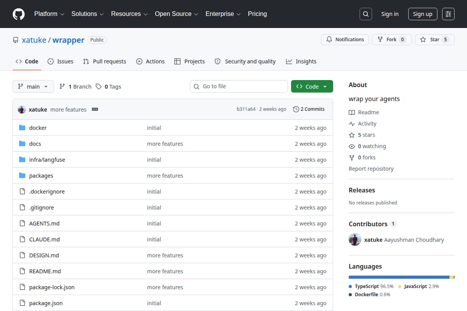Open the search magnifier icon
This screenshot has width=467, height=311.
(x=366, y=14)
